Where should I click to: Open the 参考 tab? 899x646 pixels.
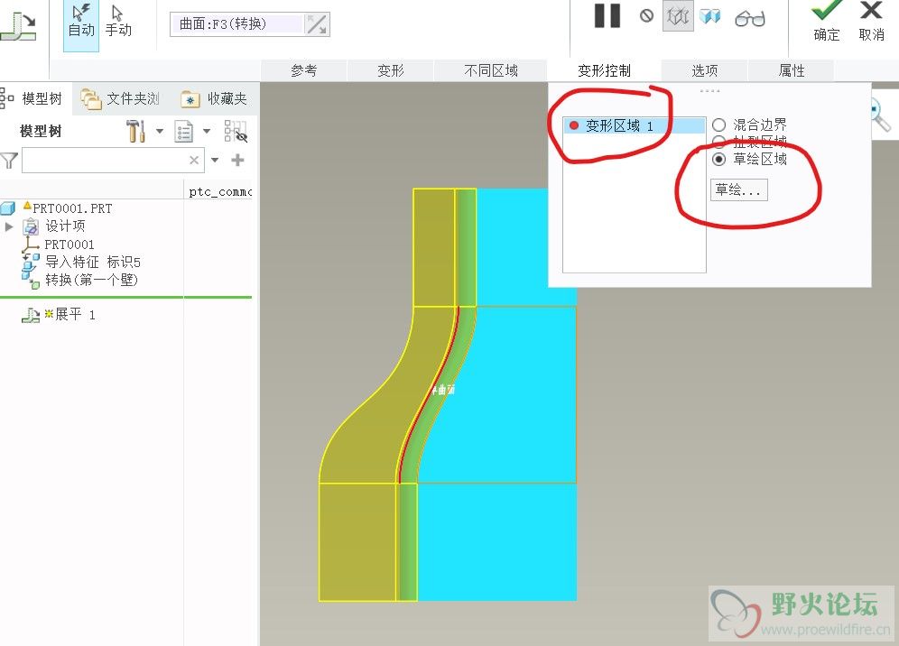click(303, 70)
